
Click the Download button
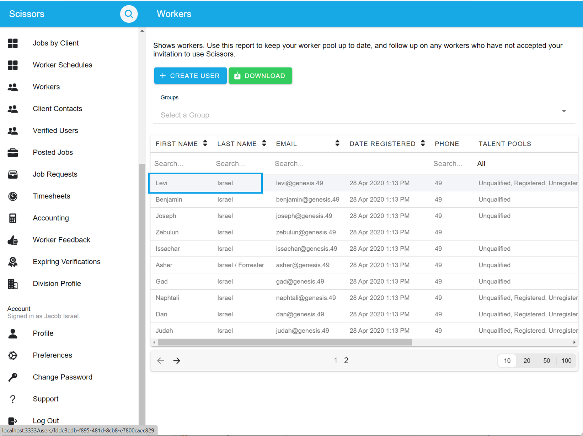pos(260,76)
